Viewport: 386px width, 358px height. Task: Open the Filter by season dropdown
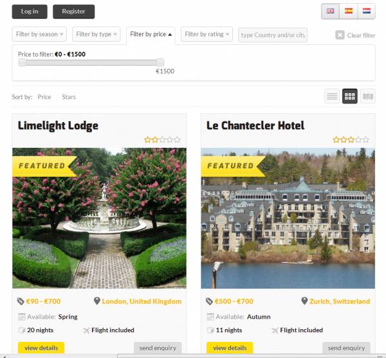click(39, 34)
